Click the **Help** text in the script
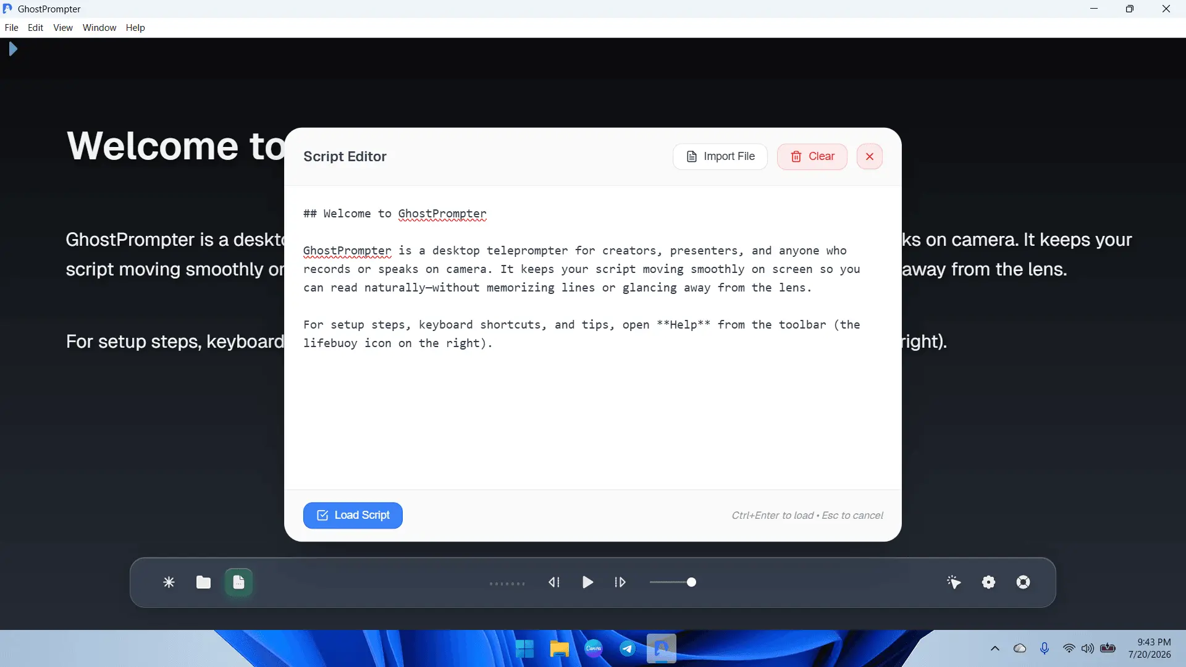 (x=683, y=325)
